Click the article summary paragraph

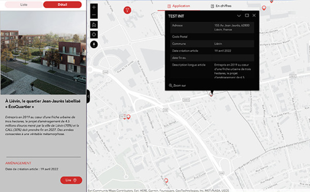tap(42, 125)
